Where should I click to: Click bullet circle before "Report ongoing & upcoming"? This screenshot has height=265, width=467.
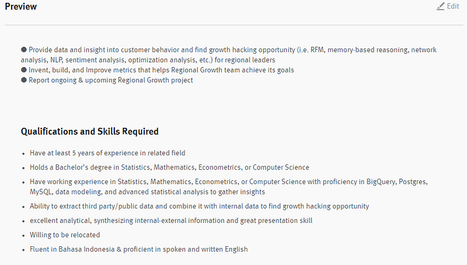click(24, 81)
